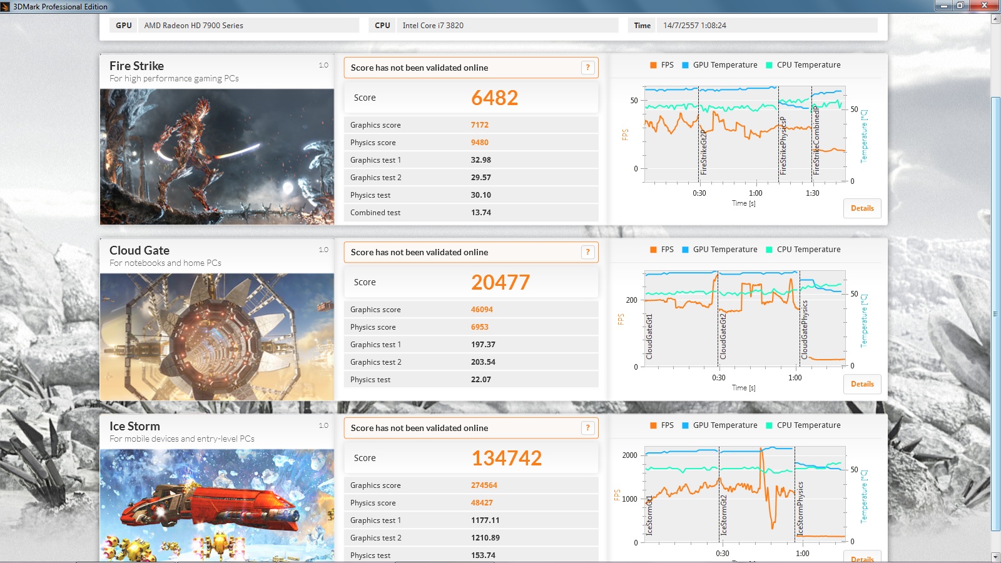Click the scrollbar down arrow
This screenshot has height=563, width=1001.
995,557
